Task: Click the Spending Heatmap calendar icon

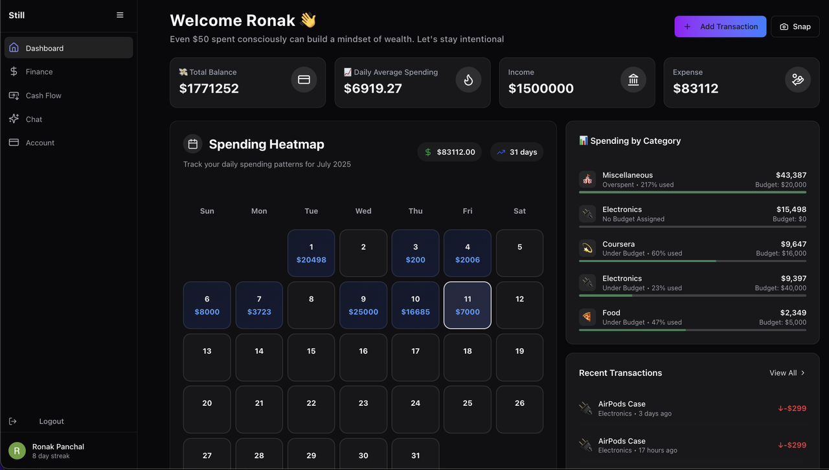Action: (x=192, y=144)
